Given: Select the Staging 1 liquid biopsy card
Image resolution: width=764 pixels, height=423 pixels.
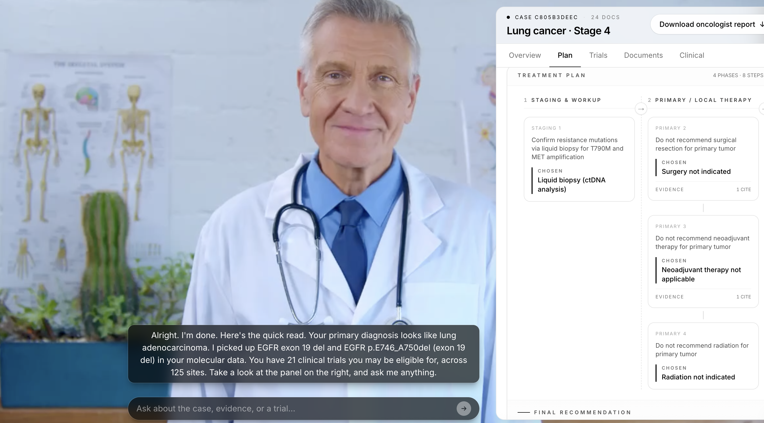Looking at the screenshot, I should pyautogui.click(x=579, y=159).
